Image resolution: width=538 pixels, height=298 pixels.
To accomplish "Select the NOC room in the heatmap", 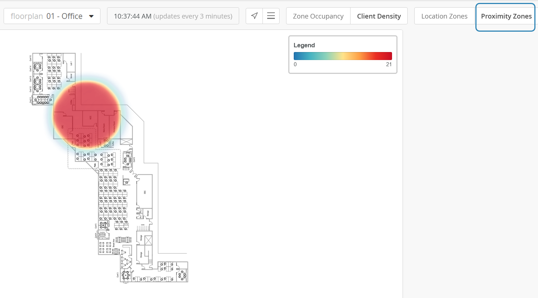I will pos(91,118).
